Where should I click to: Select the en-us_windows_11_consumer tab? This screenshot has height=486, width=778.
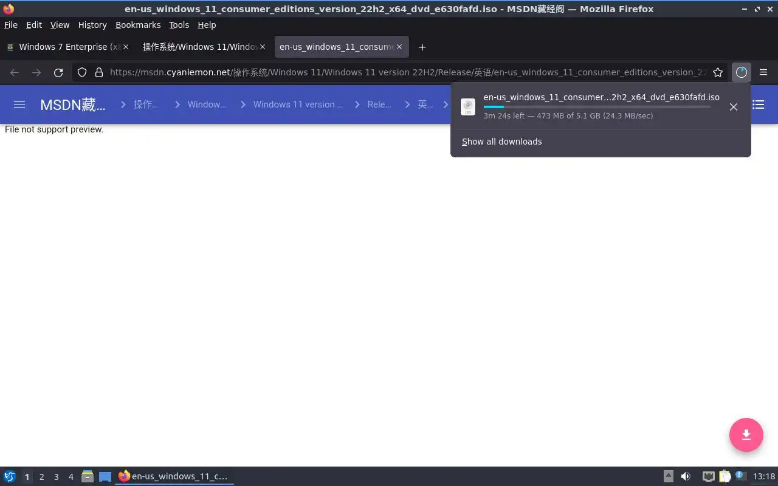pyautogui.click(x=342, y=47)
